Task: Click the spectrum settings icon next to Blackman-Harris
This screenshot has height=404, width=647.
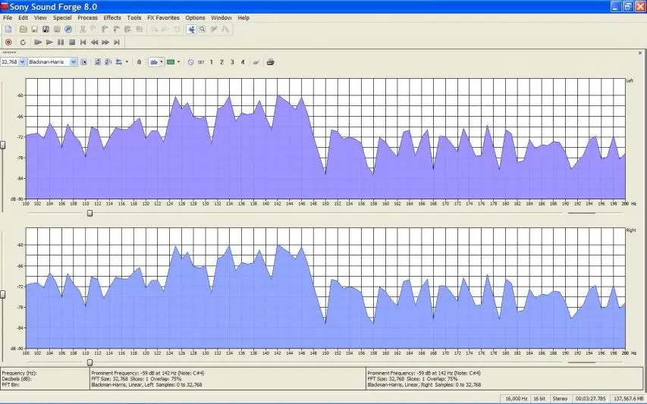Action: tap(83, 62)
